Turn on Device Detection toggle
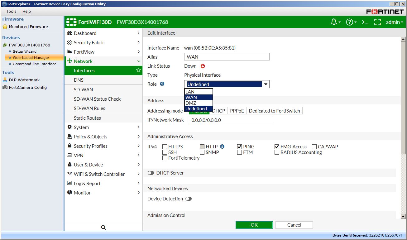Screen dimensions: 407x240 [x=189, y=199]
